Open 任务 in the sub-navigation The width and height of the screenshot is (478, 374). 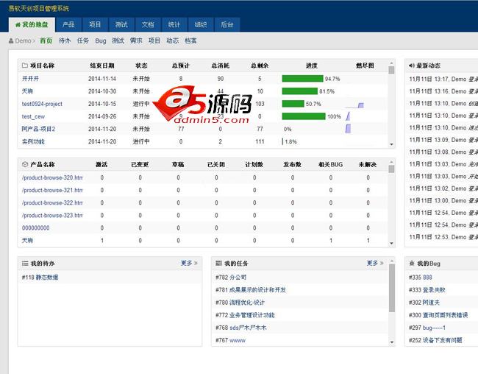tap(82, 40)
